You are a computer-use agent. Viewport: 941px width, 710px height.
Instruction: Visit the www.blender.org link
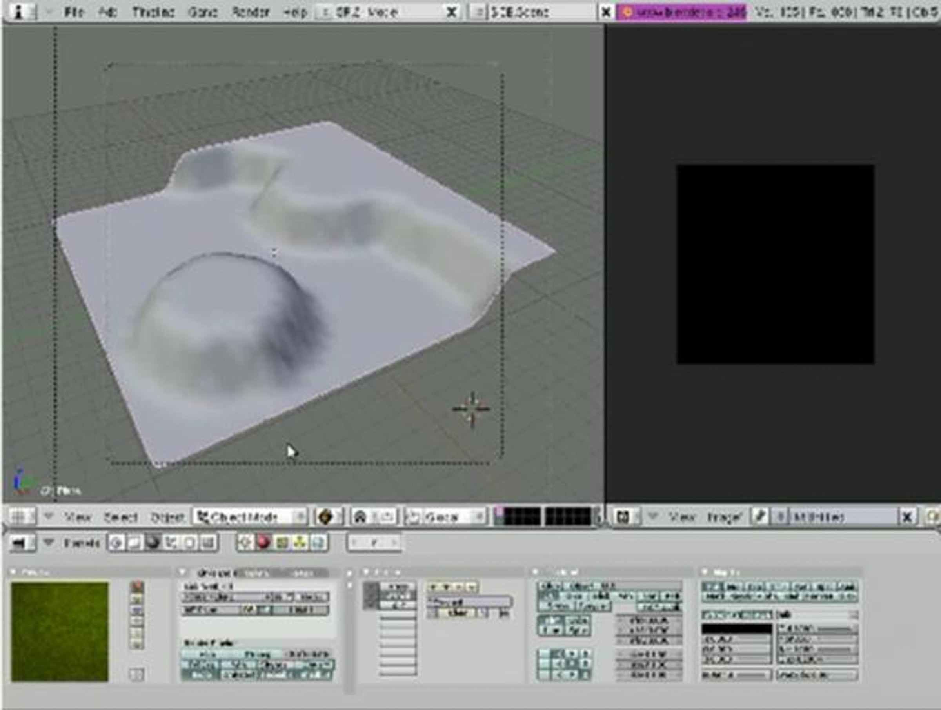click(x=681, y=12)
